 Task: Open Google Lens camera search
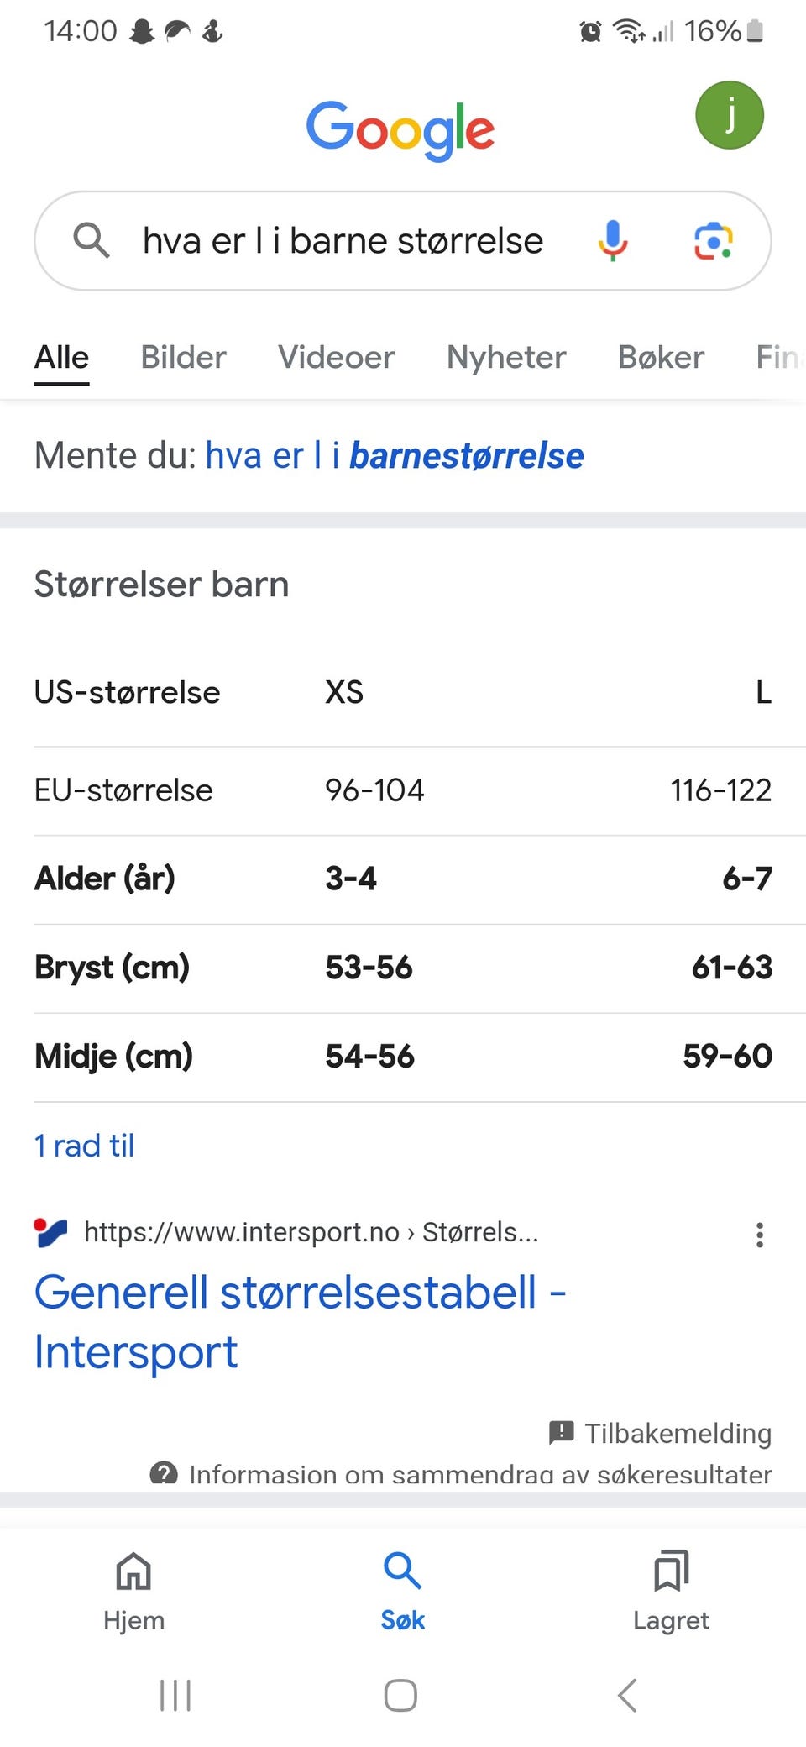(x=713, y=241)
